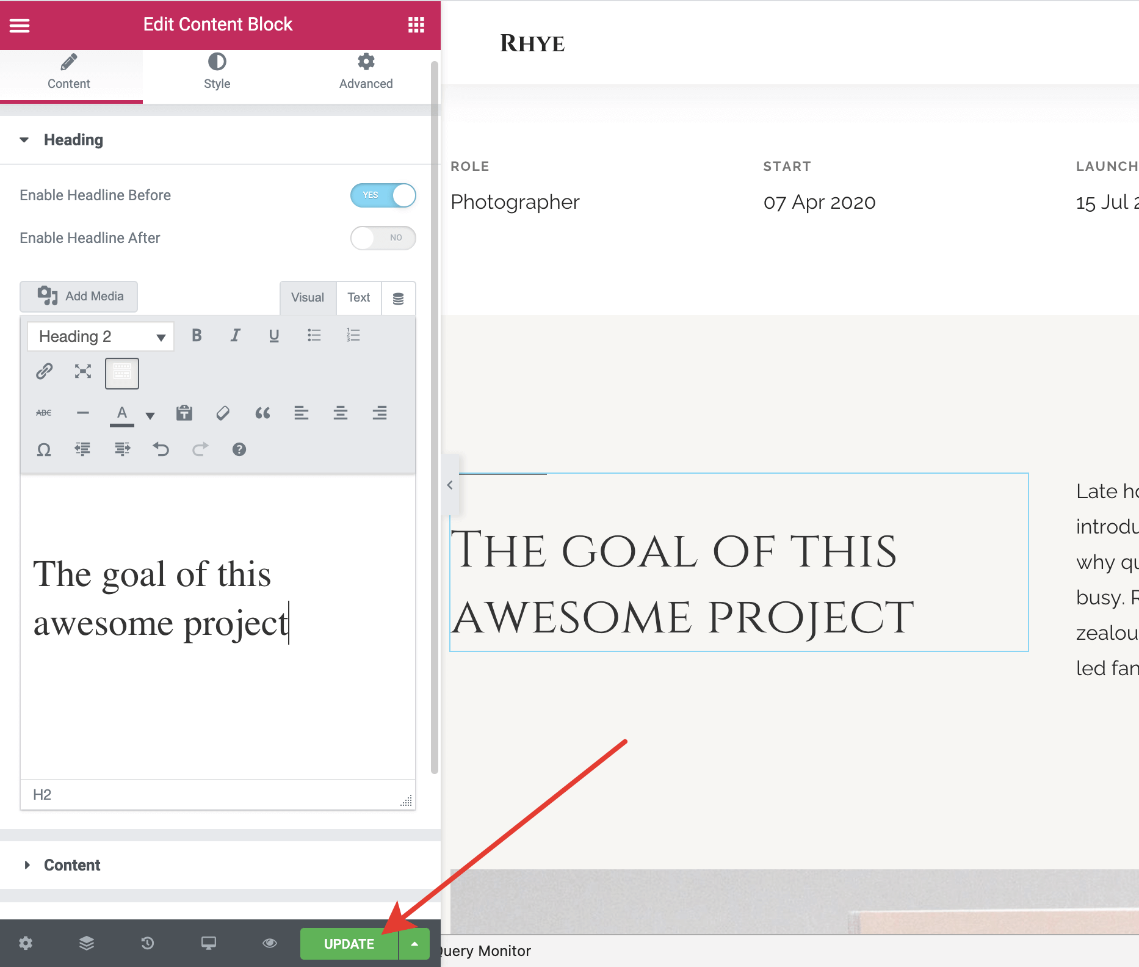Viewport: 1139px width, 967px height.
Task: Click the Add Media button
Action: (79, 297)
